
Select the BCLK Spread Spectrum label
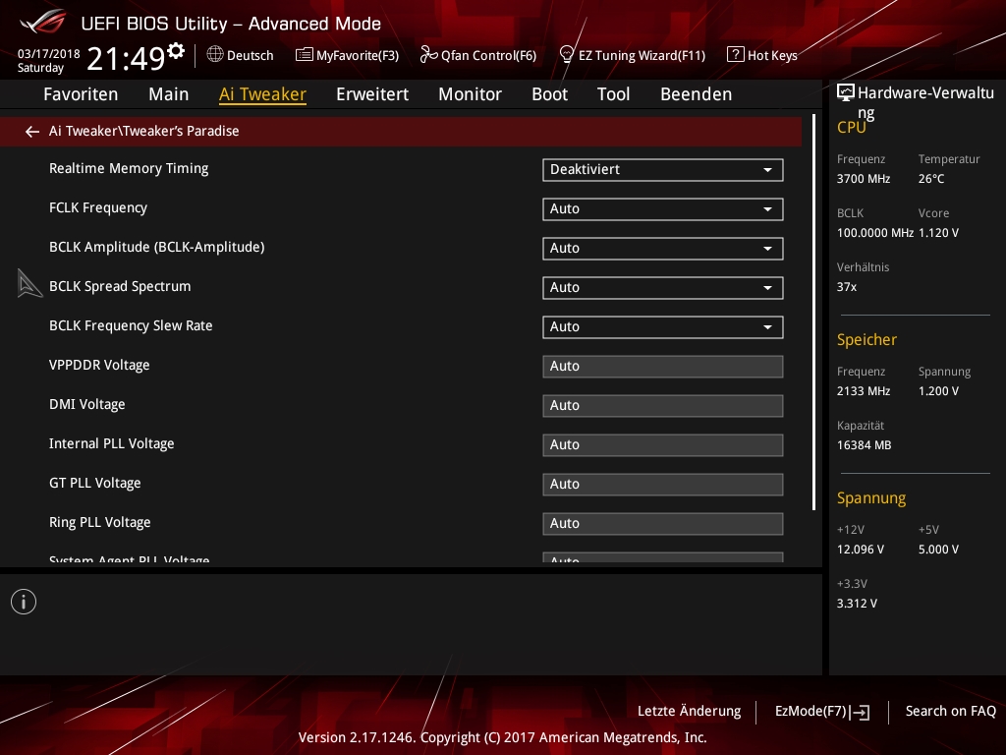coord(120,286)
